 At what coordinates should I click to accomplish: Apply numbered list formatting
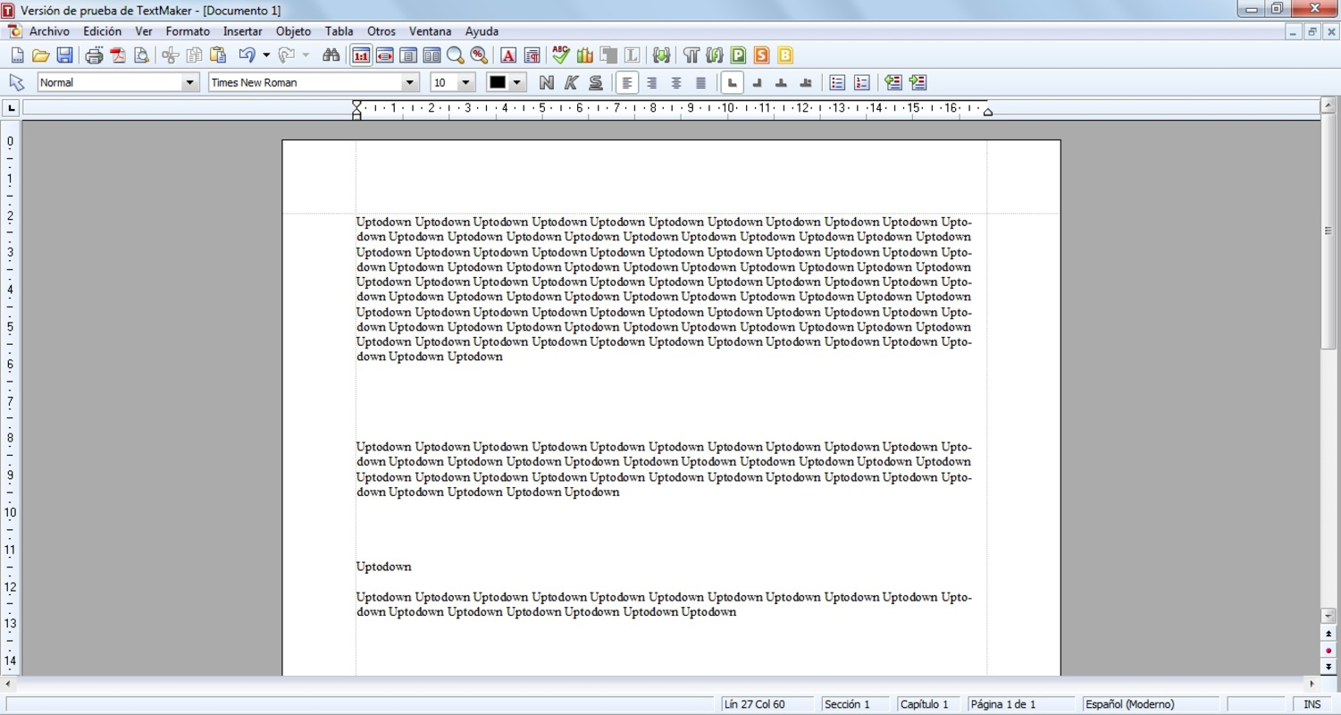click(x=861, y=82)
